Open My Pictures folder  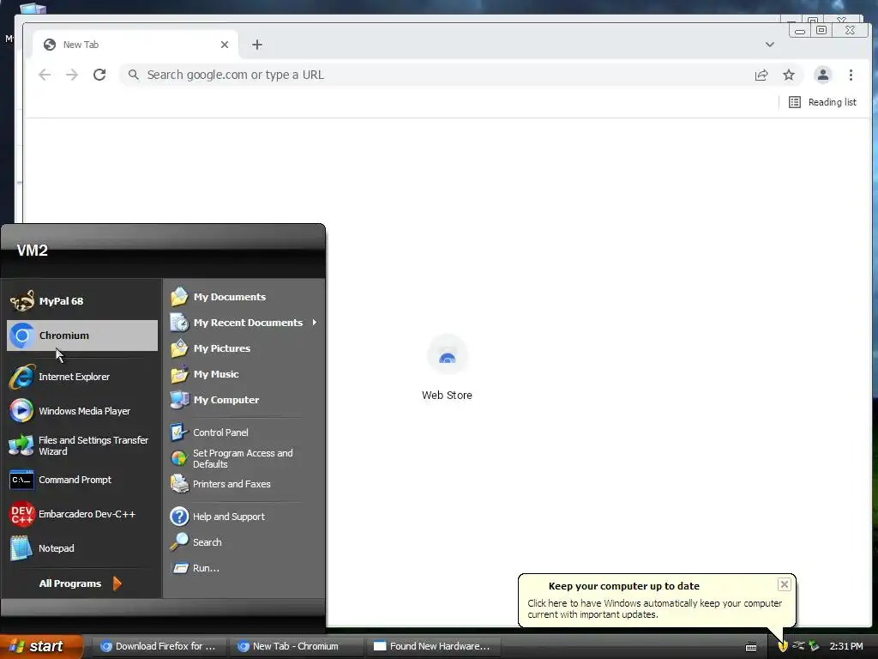tap(244, 348)
